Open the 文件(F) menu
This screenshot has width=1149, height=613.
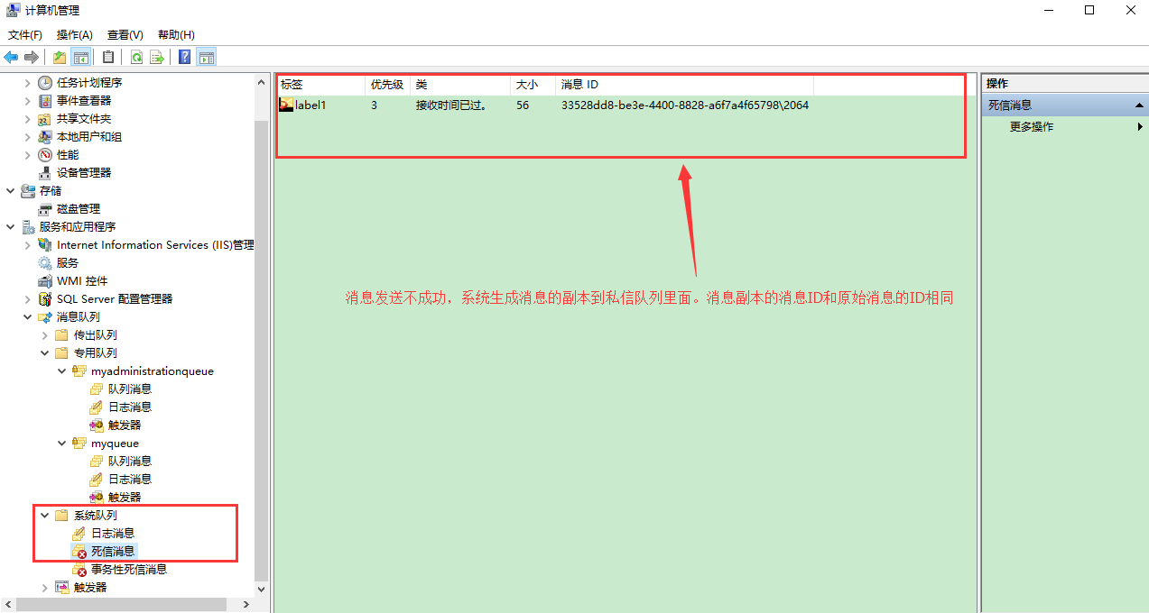[x=25, y=34]
